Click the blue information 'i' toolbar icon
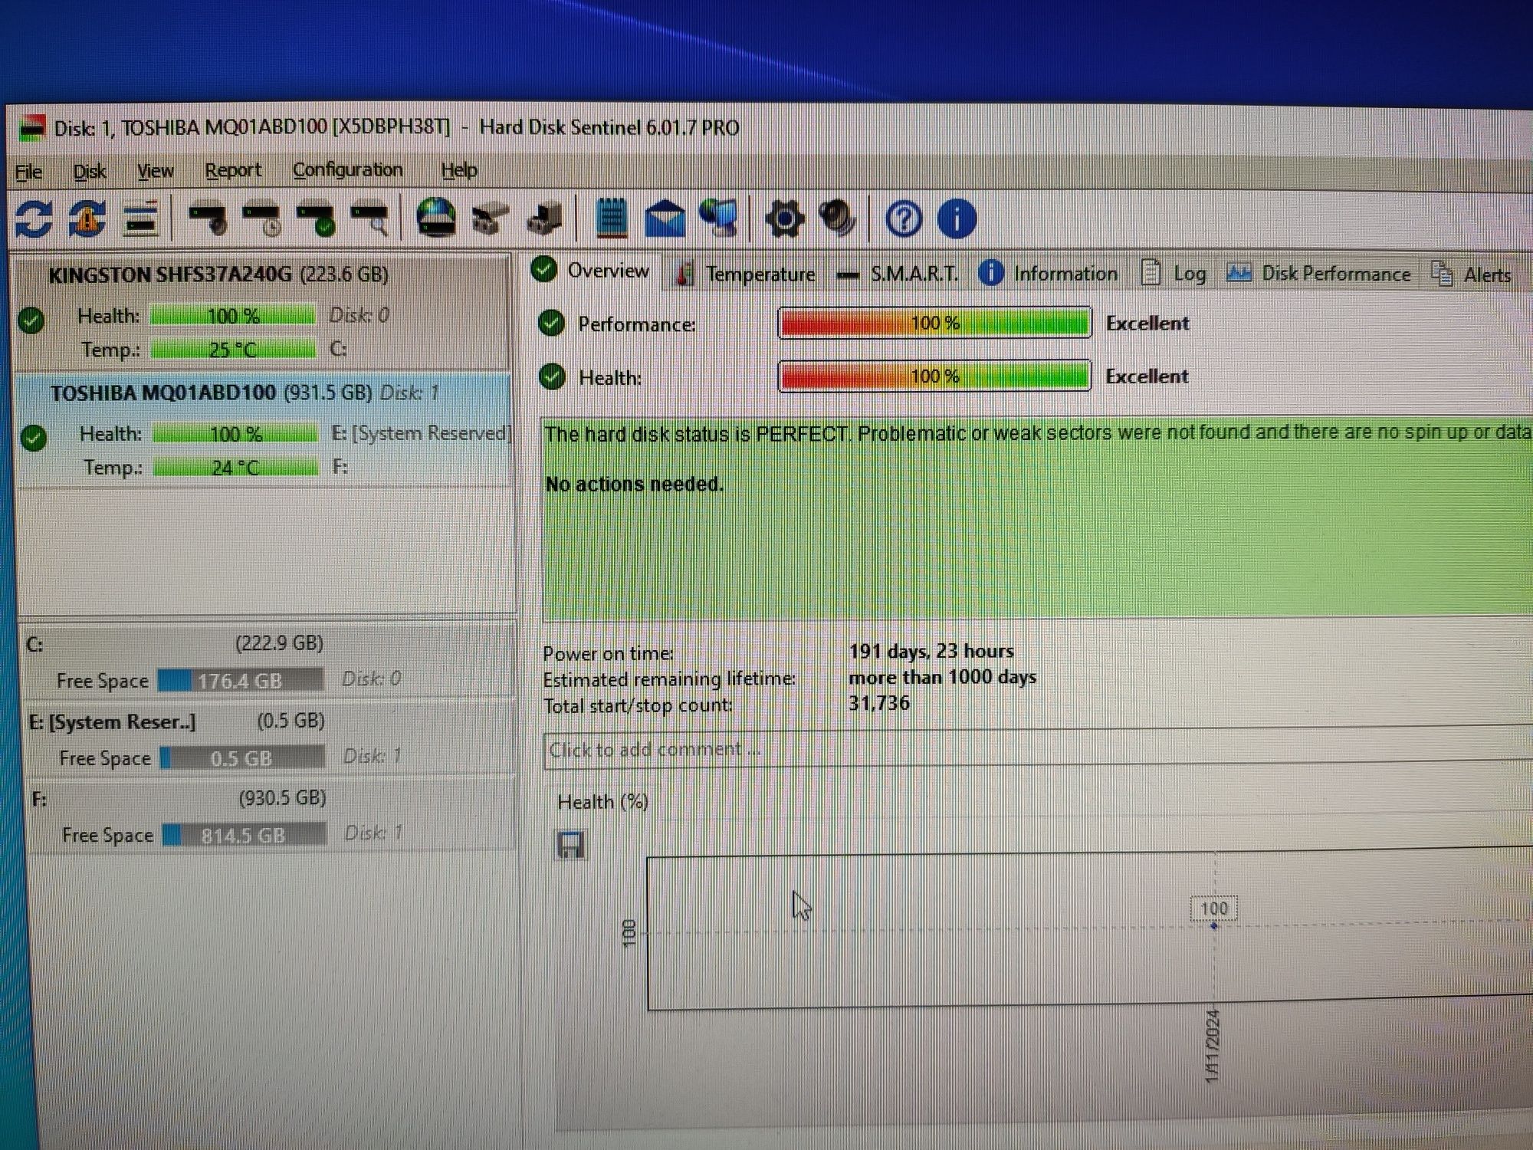Viewport: 1533px width, 1150px height. point(957,219)
